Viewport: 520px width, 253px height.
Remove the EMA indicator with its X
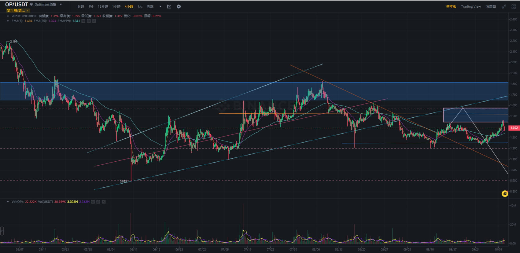pos(94,21)
